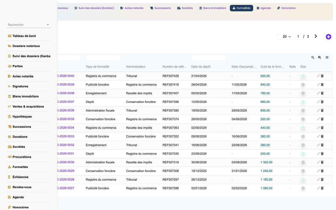Open the column list options icon
The height and width of the screenshot is (210, 336).
[x=327, y=57]
